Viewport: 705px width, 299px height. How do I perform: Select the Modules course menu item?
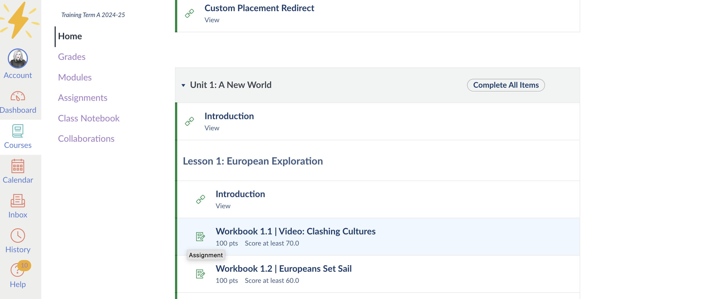pyautogui.click(x=75, y=77)
